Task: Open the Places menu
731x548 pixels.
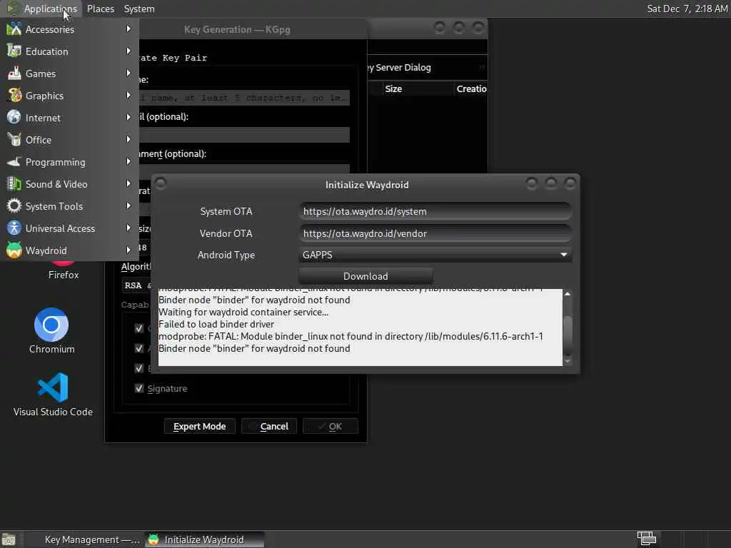Action: [100, 9]
